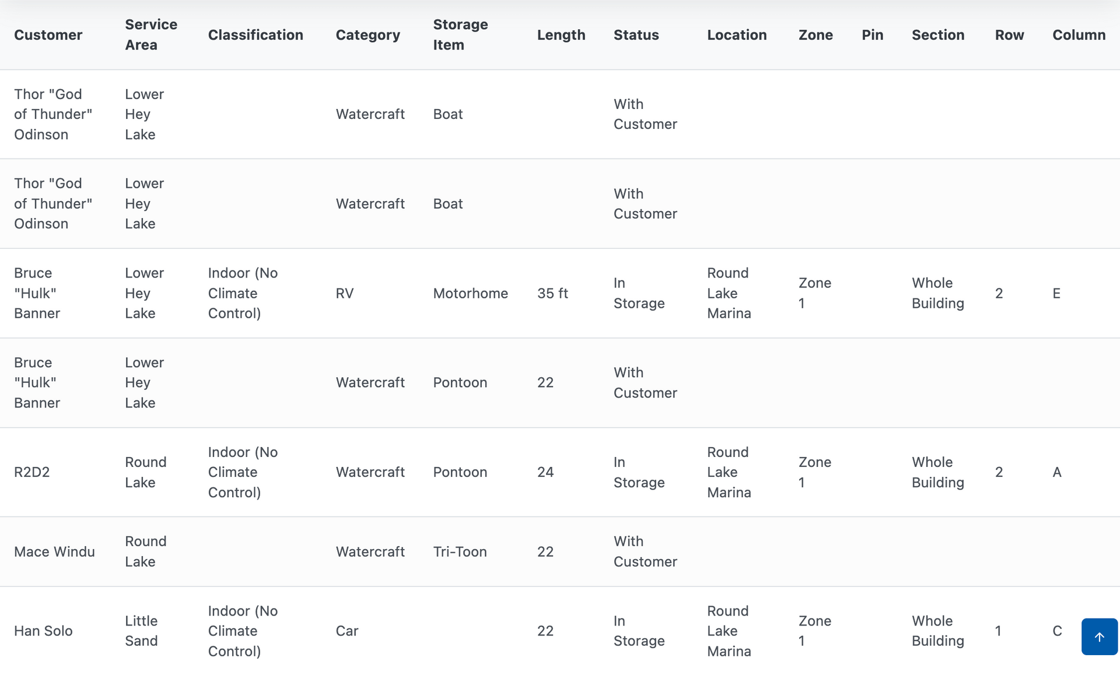Sort table by Category header
1120x675 pixels.
coord(368,35)
